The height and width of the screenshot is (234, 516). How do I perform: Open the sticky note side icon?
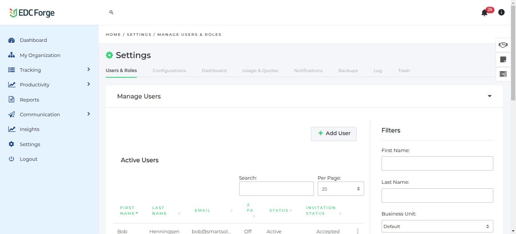[503, 60]
